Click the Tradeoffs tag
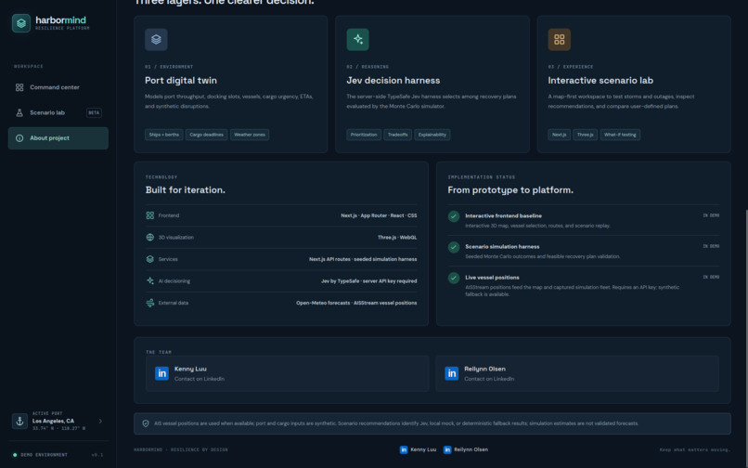The height and width of the screenshot is (468, 748). click(x=398, y=135)
